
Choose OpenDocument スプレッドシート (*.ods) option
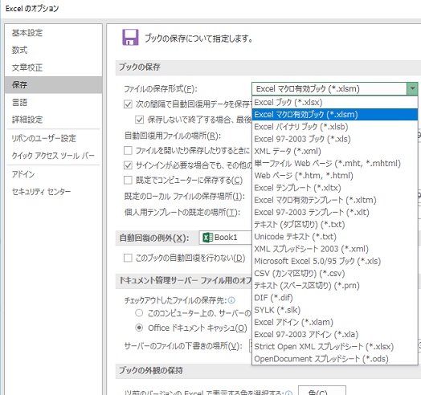(x=335, y=359)
